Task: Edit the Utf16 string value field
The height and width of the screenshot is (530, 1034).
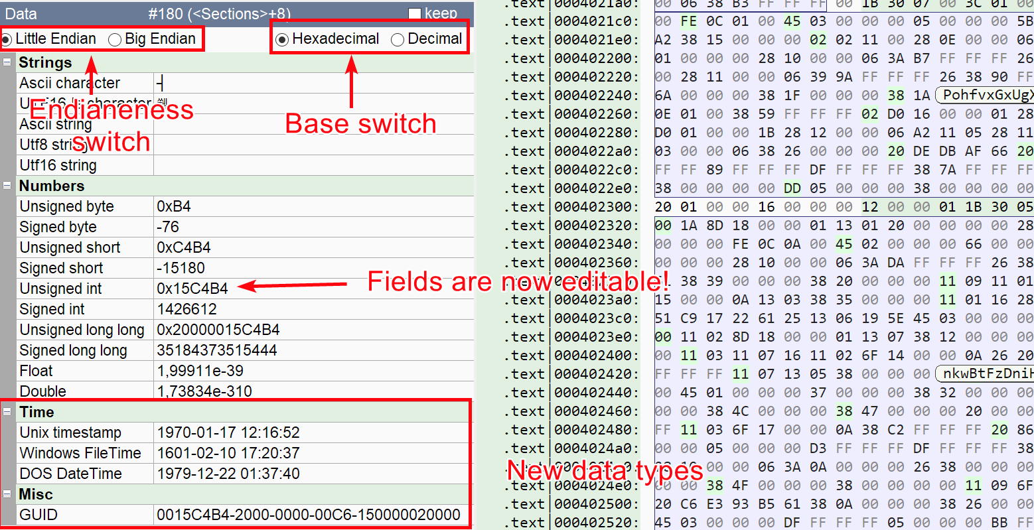Action: pyautogui.click(x=313, y=165)
